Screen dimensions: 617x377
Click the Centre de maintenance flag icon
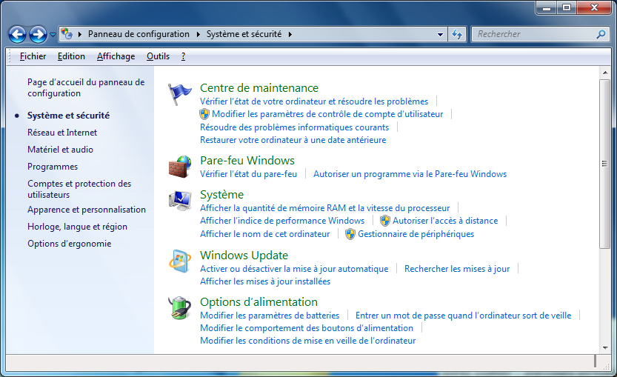pyautogui.click(x=179, y=94)
